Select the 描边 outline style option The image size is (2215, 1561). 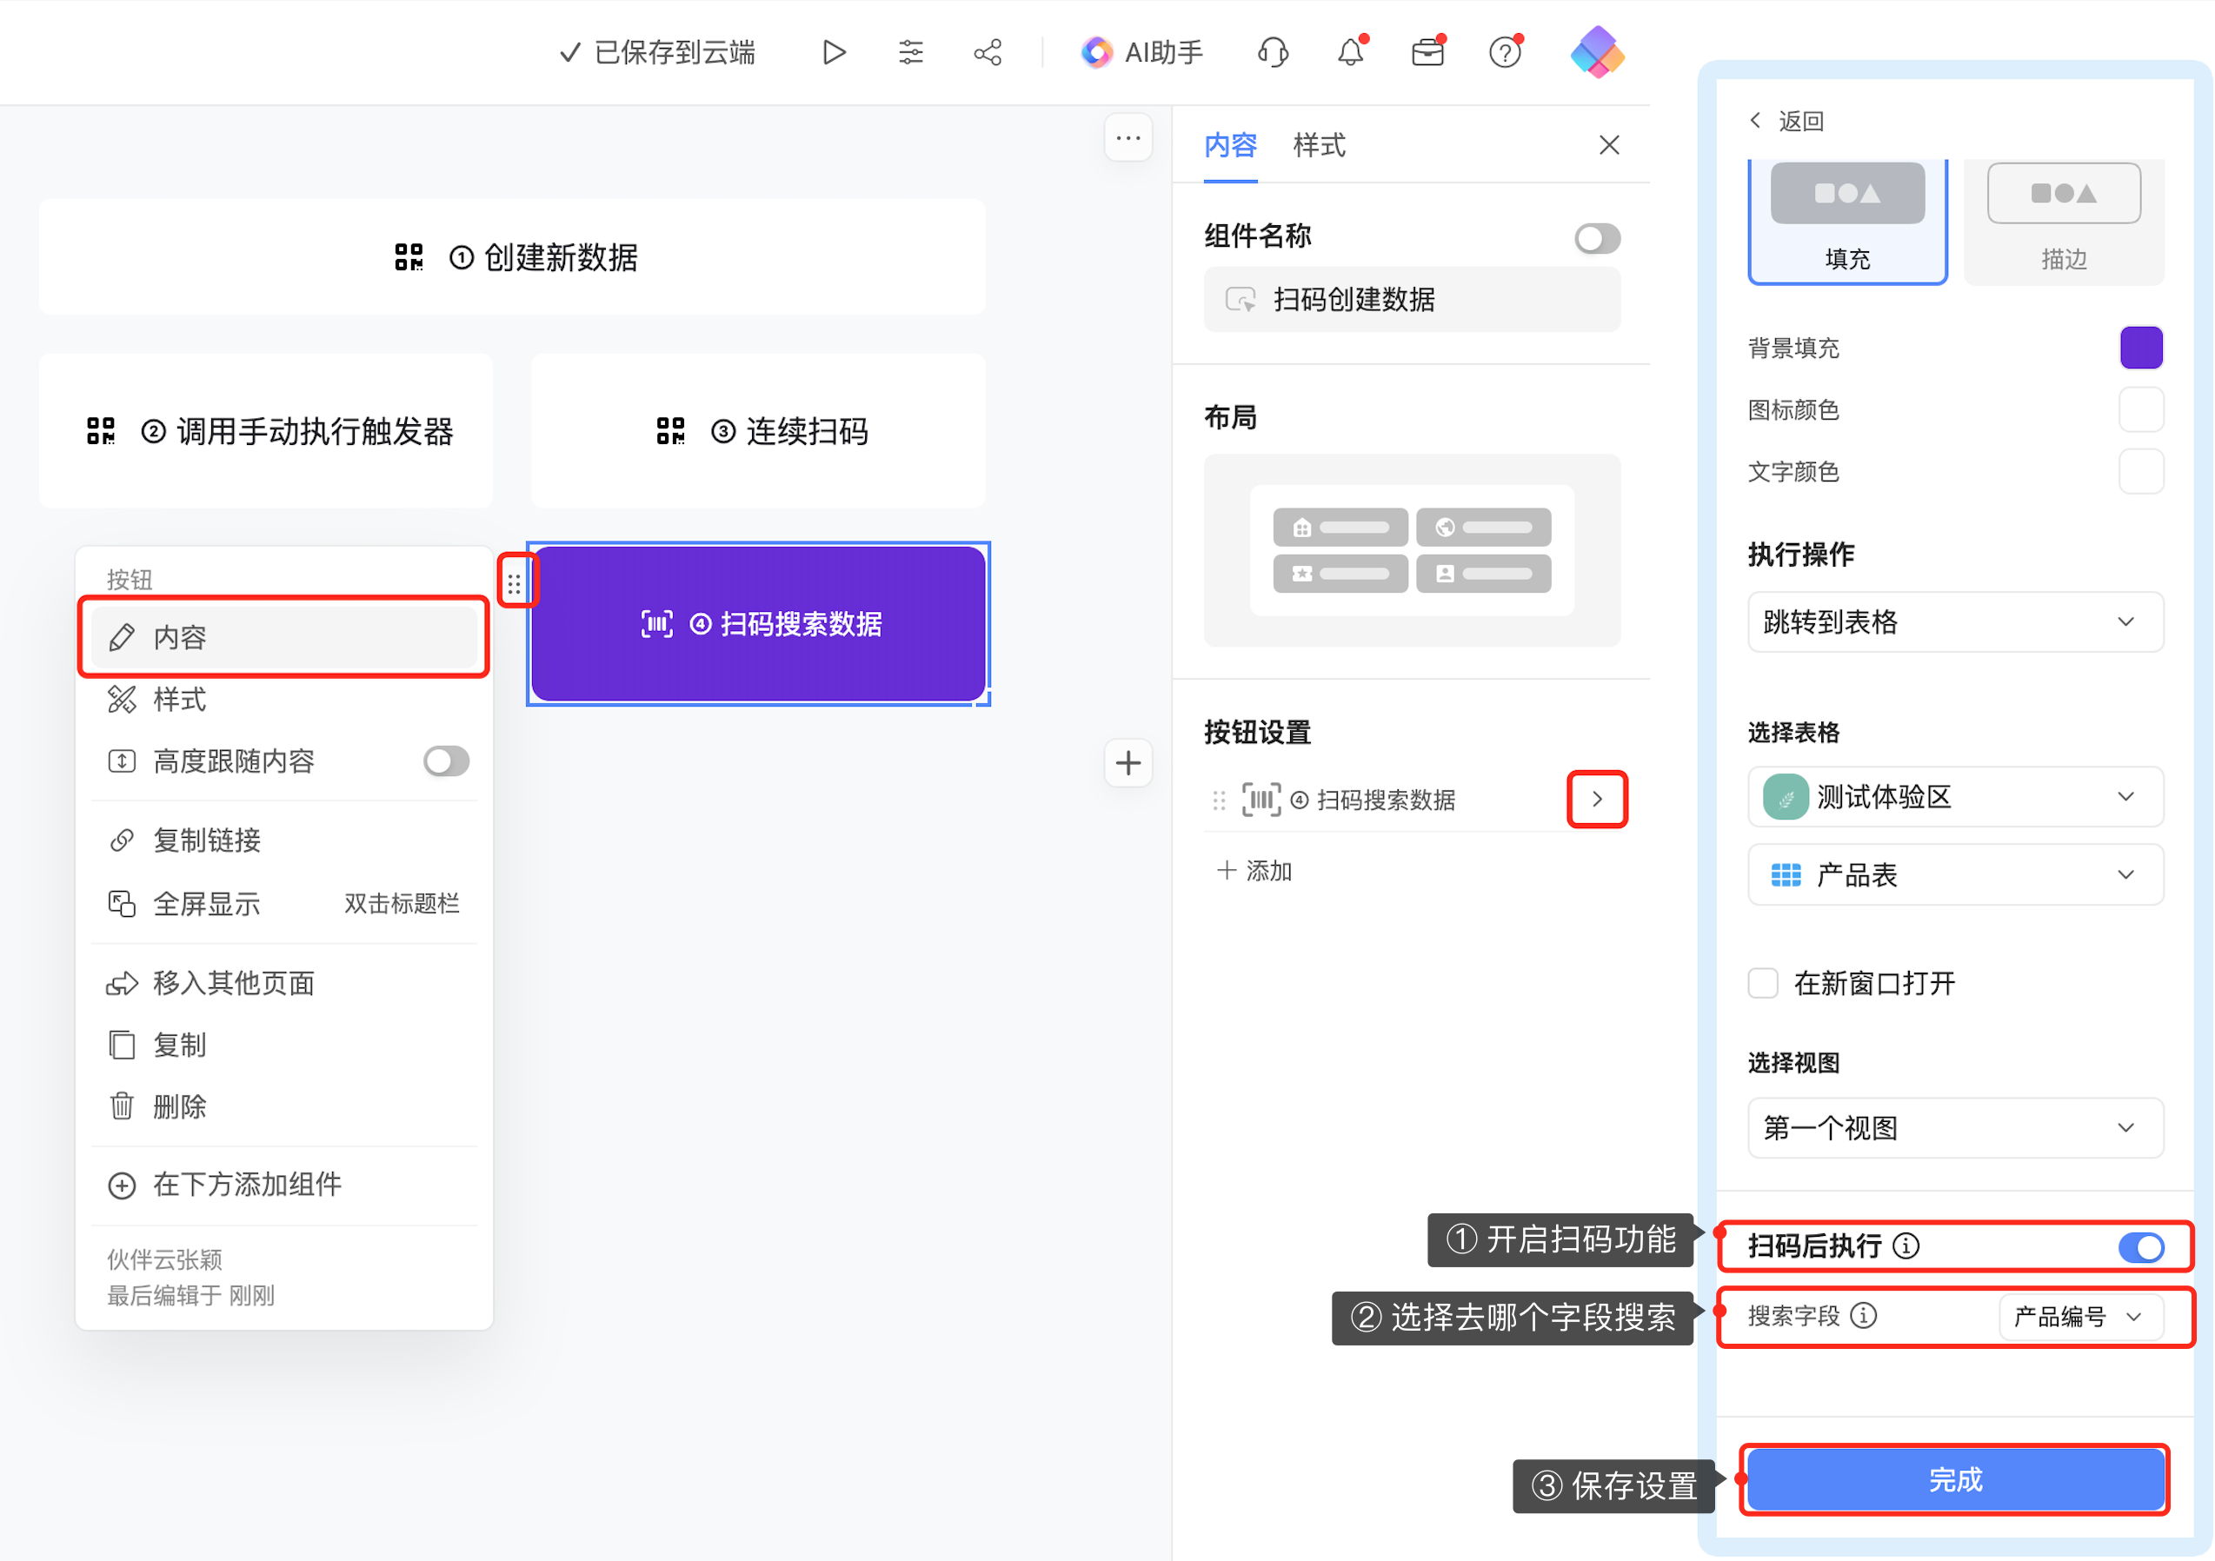[2063, 220]
